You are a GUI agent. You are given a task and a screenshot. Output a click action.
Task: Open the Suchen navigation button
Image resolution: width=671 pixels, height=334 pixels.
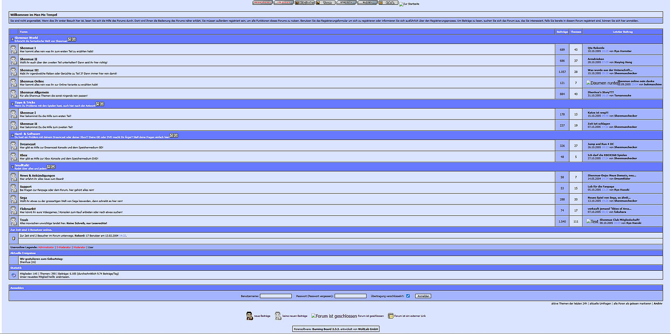click(367, 3)
